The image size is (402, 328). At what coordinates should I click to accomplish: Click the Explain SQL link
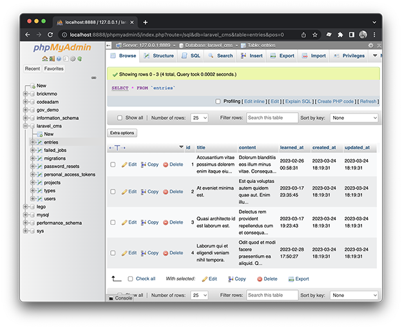298,102
